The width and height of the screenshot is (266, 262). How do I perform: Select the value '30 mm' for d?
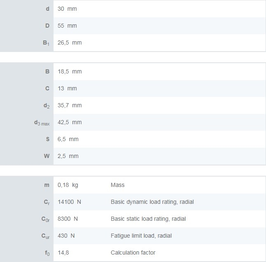67,9
